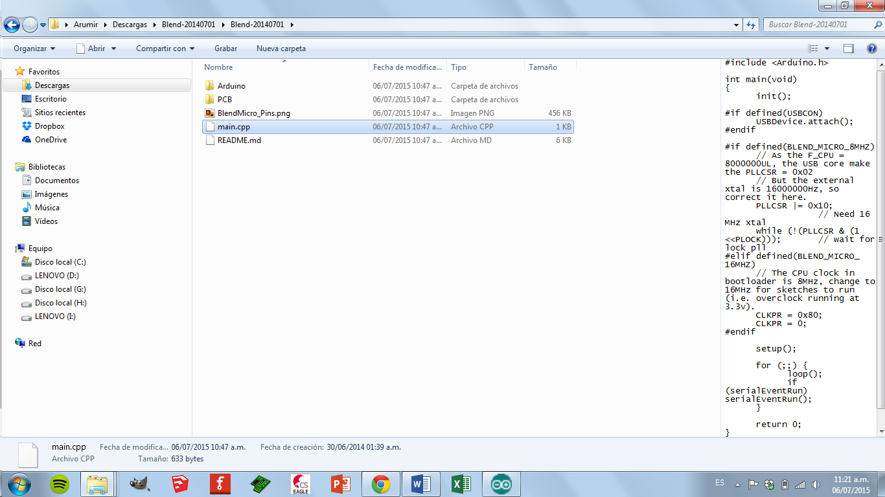Image resolution: width=885 pixels, height=497 pixels.
Task: Open Spotify from the taskbar
Action: tap(60, 483)
